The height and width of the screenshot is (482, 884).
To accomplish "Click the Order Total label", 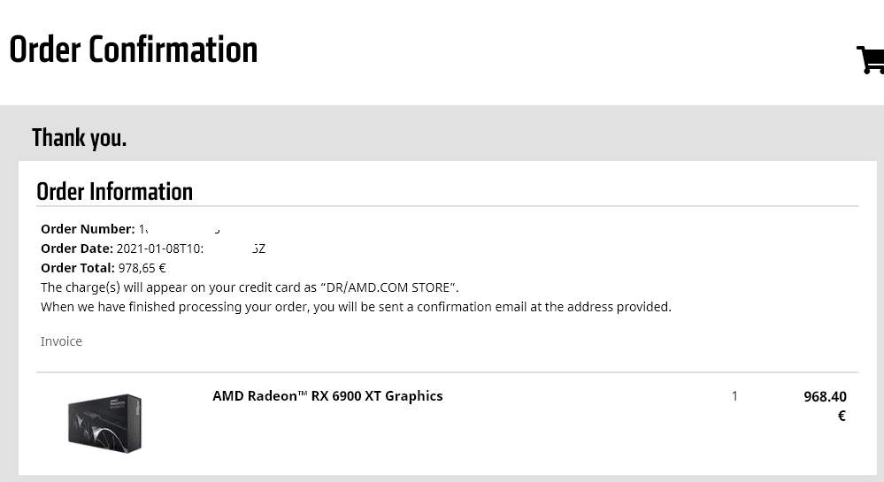I will click(x=78, y=268).
